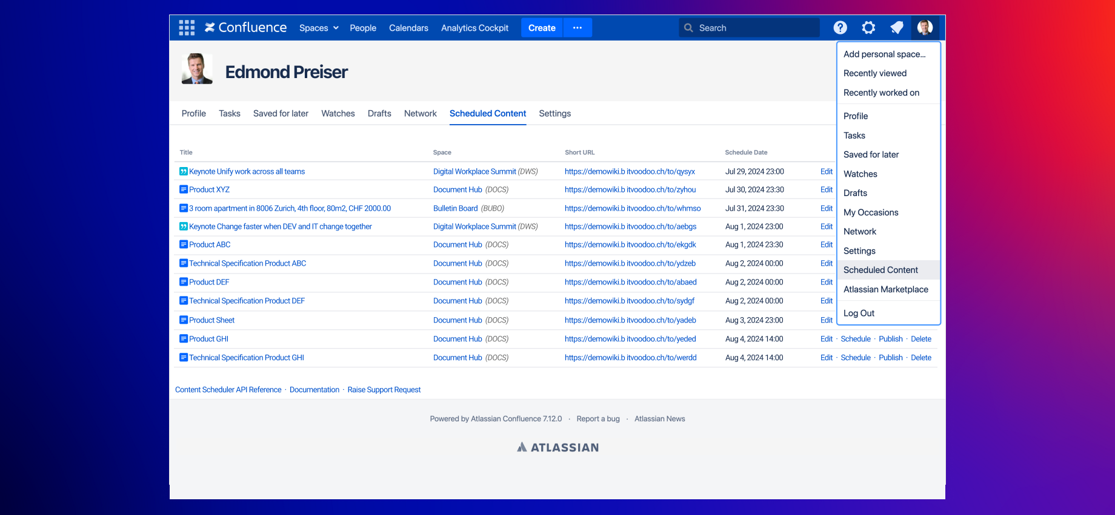Click Publish for Technical Specification Product GHI
The image size is (1115, 515).
[x=891, y=358]
